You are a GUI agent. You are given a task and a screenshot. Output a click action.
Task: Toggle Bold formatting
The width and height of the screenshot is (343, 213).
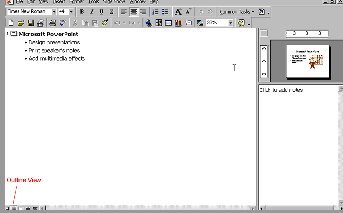tap(82, 11)
